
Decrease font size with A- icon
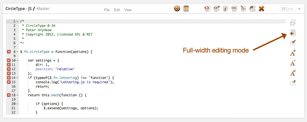click(293, 63)
